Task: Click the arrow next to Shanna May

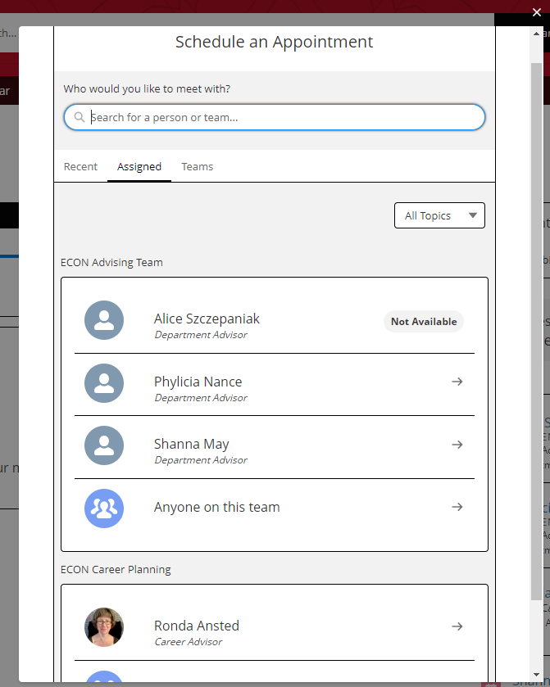Action: (x=457, y=445)
